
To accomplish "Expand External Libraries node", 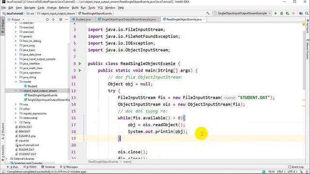I will [7, 159].
